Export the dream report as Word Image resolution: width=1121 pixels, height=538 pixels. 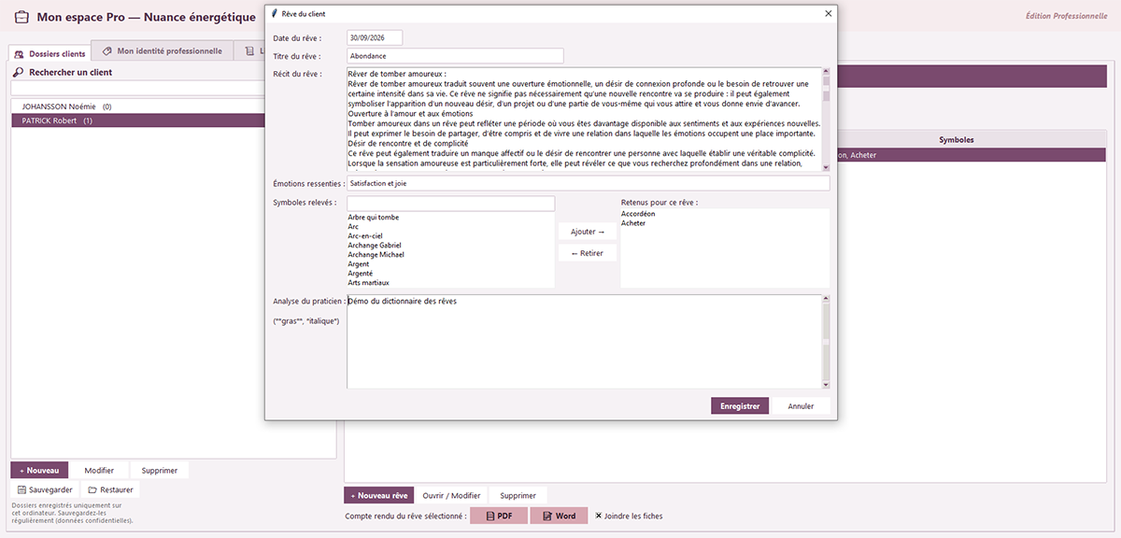559,516
